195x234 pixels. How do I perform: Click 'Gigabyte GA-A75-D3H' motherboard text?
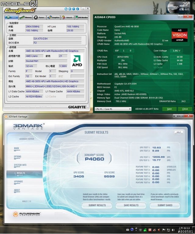(x=125, y=84)
